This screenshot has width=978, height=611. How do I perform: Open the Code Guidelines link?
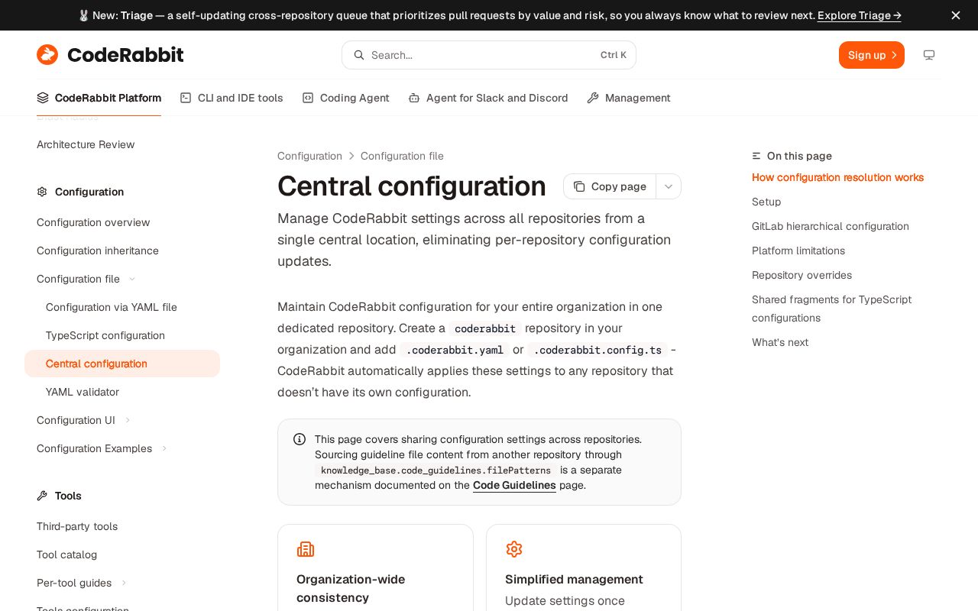click(x=514, y=485)
